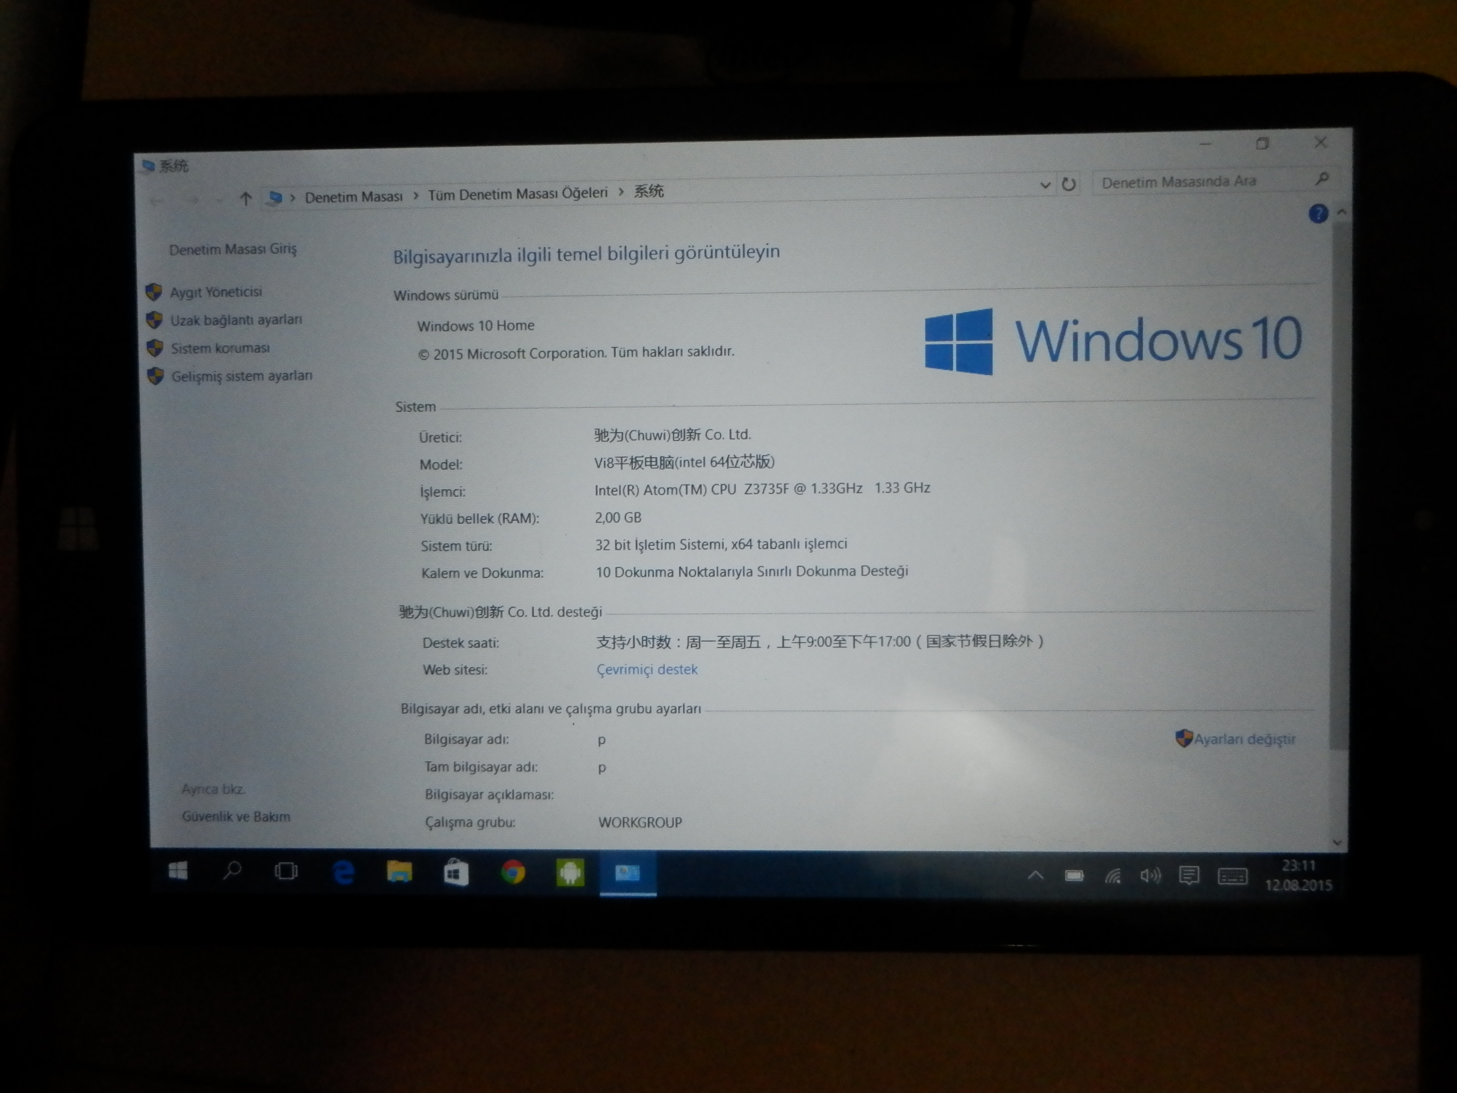Click the Windows 10 Home edition text
The height and width of the screenshot is (1093, 1457).
click(x=476, y=326)
